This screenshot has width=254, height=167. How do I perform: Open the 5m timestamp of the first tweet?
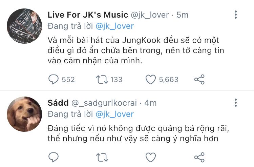[x=183, y=15]
